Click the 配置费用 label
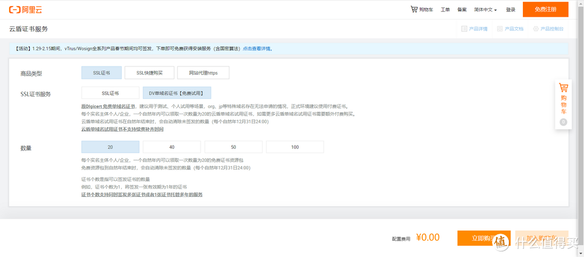 tap(401, 239)
